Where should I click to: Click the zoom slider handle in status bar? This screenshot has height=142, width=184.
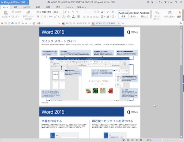162,140
